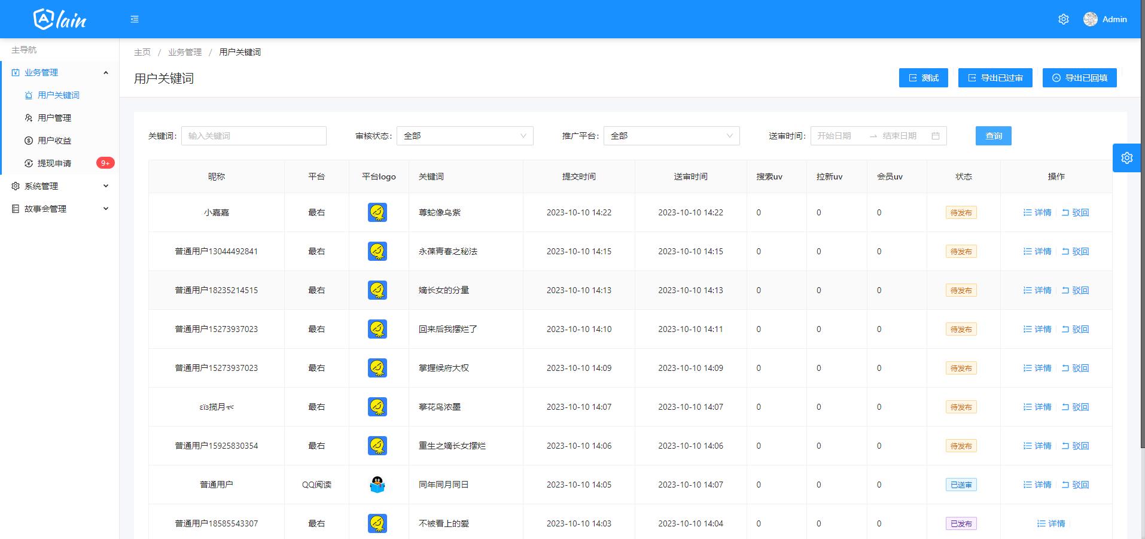
Task: Click platform logo in 重生之嫡长女摆烂 row
Action: click(x=377, y=446)
